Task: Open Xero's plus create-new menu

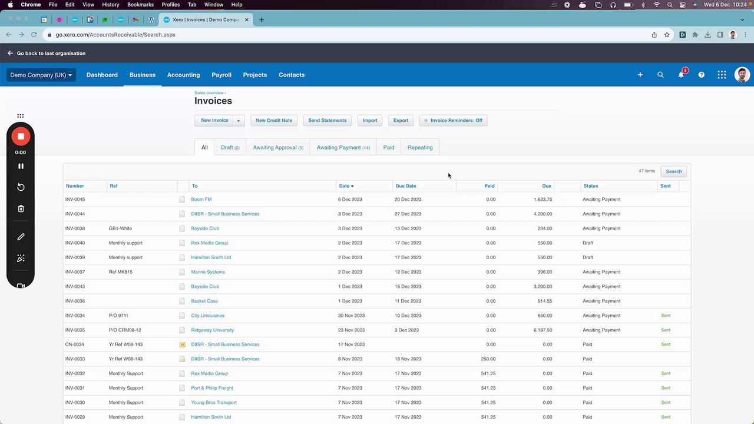Action: [640, 75]
